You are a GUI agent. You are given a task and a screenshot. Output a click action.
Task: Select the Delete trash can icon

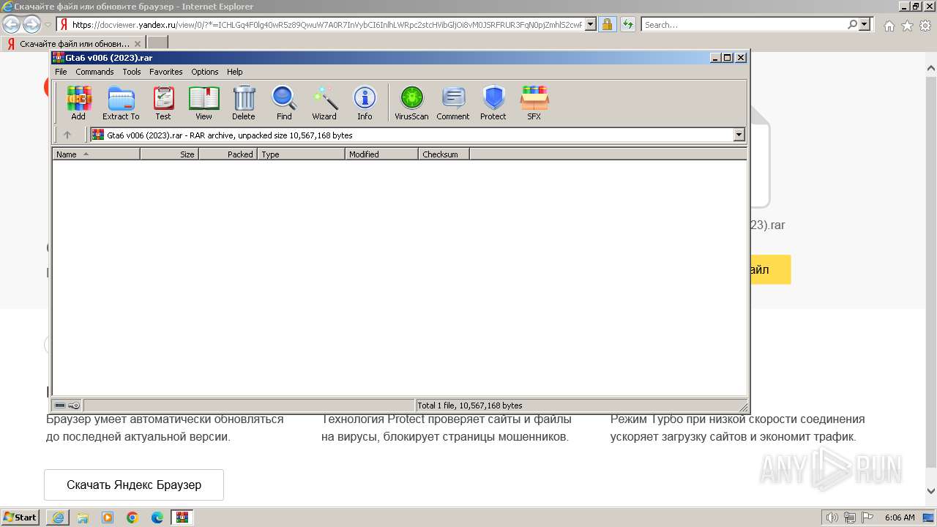coord(244,102)
